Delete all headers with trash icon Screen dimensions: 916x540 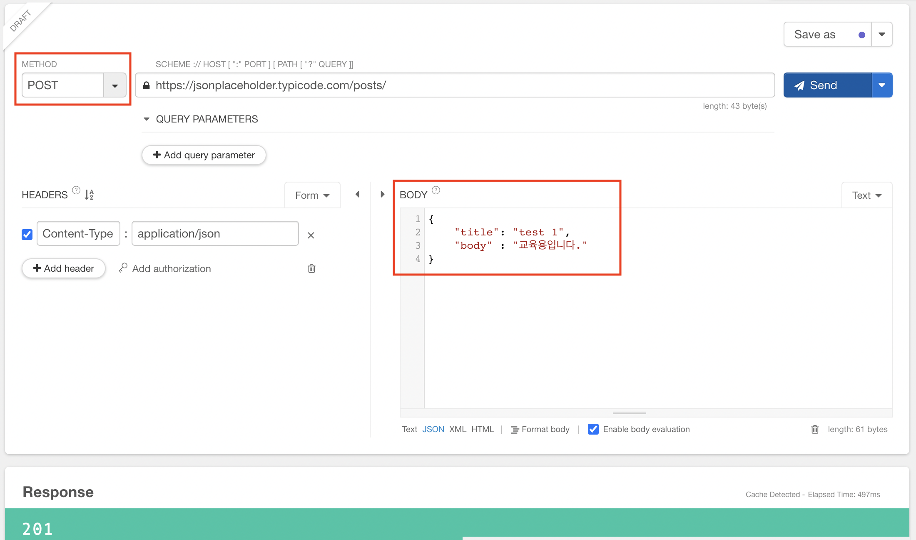[x=311, y=269]
